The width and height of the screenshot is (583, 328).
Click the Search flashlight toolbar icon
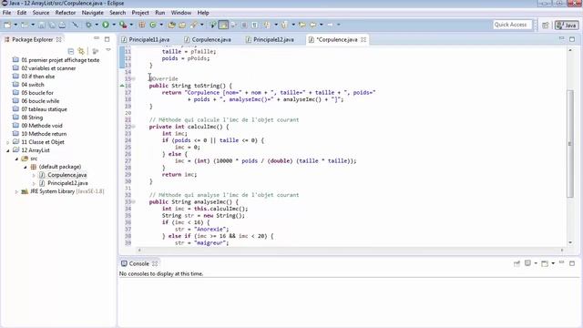click(193, 25)
